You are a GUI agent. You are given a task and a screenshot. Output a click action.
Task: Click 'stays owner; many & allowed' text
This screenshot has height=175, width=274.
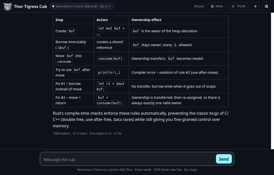[x=167, y=45]
